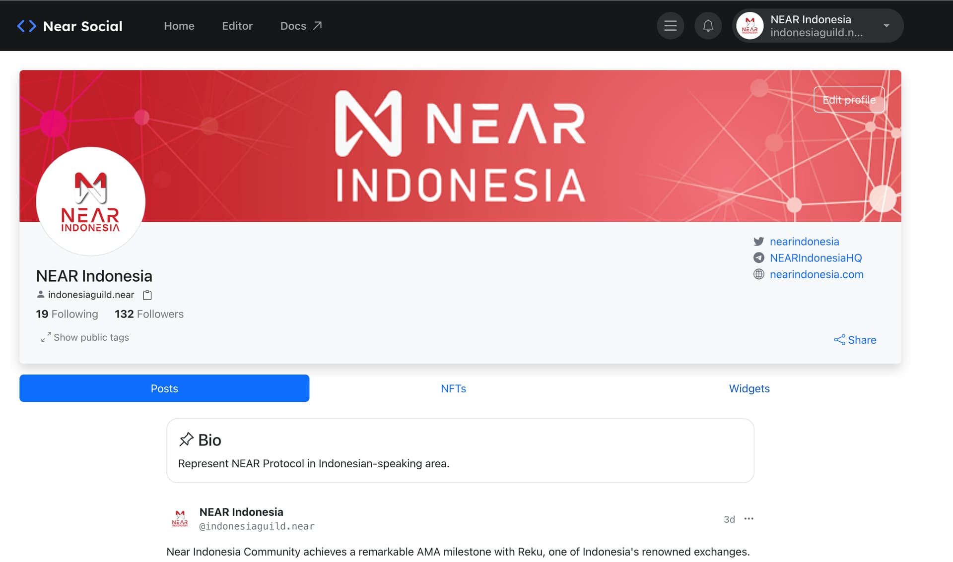Click the post author name NEAR Indonesia
The image size is (953, 562).
[241, 512]
